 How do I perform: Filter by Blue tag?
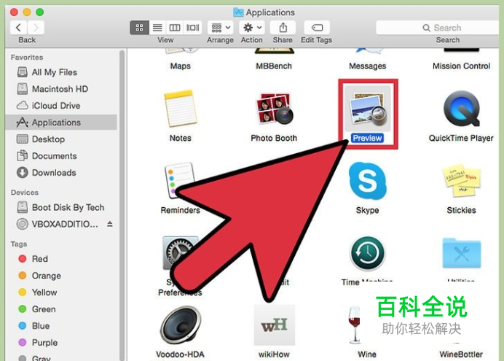coord(61,325)
